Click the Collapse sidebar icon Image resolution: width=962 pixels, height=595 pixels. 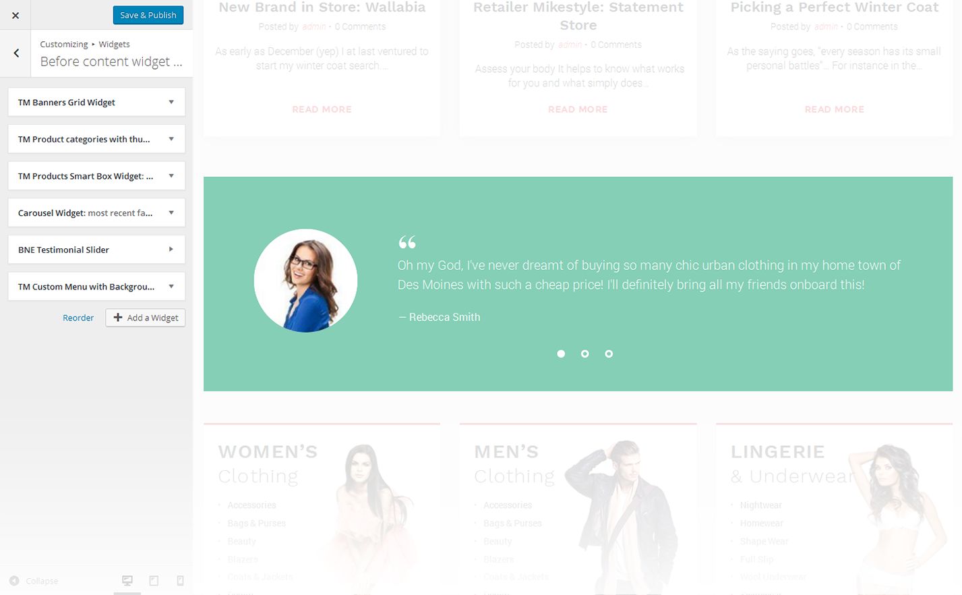(x=14, y=581)
